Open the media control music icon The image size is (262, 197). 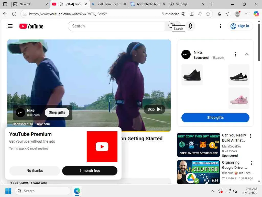click(219, 14)
